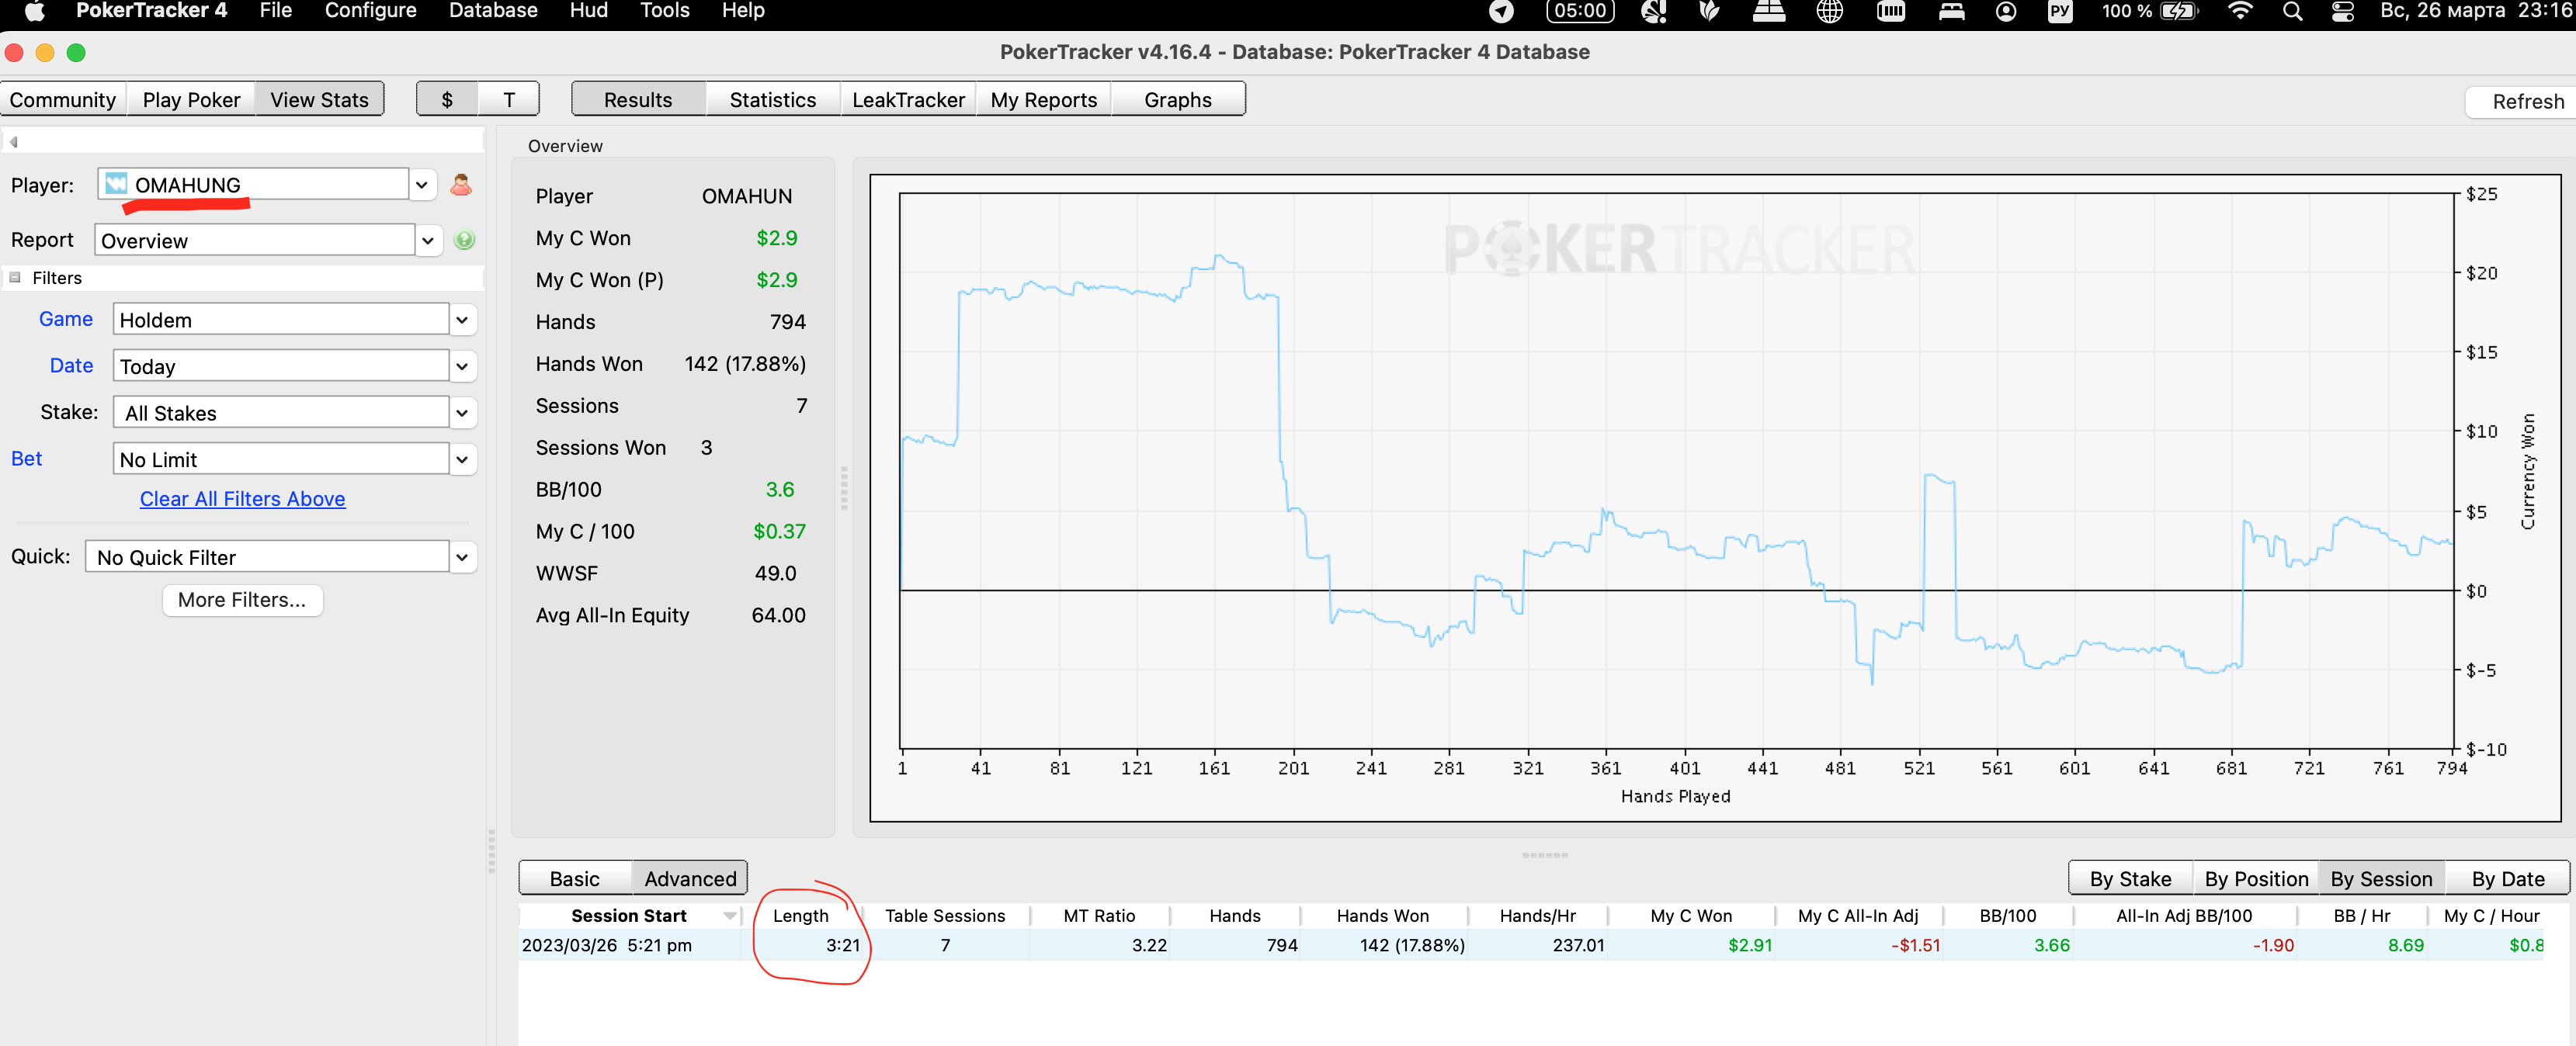Screen dimensions: 2576x1046
Task: Sort by the Length column header
Action: [x=800, y=915]
